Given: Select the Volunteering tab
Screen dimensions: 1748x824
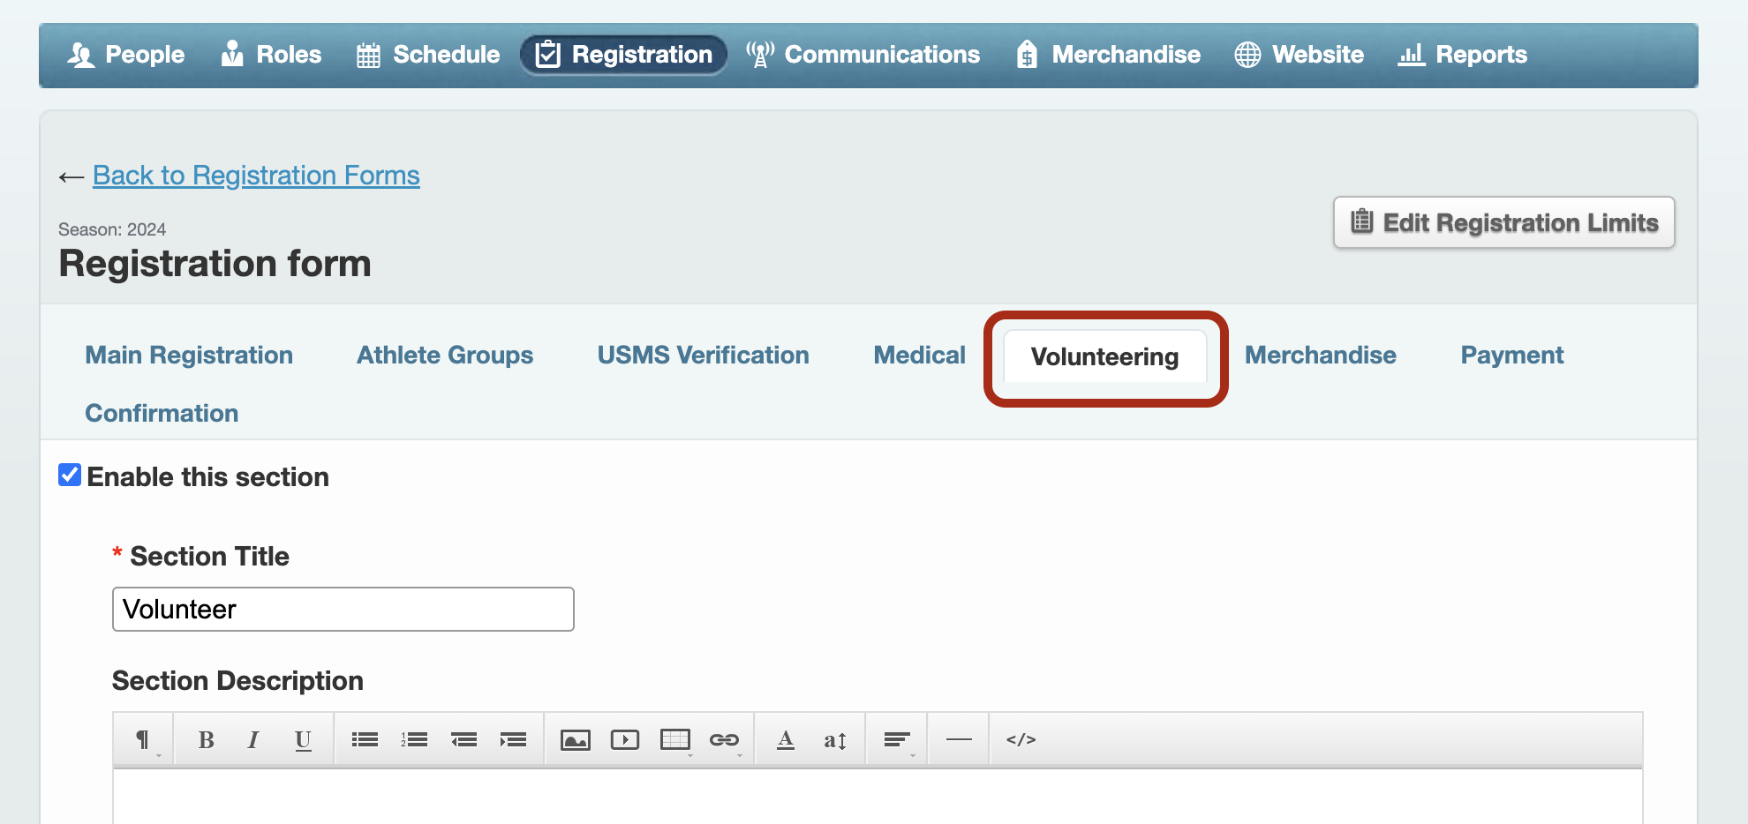Looking at the screenshot, I should click(x=1105, y=356).
